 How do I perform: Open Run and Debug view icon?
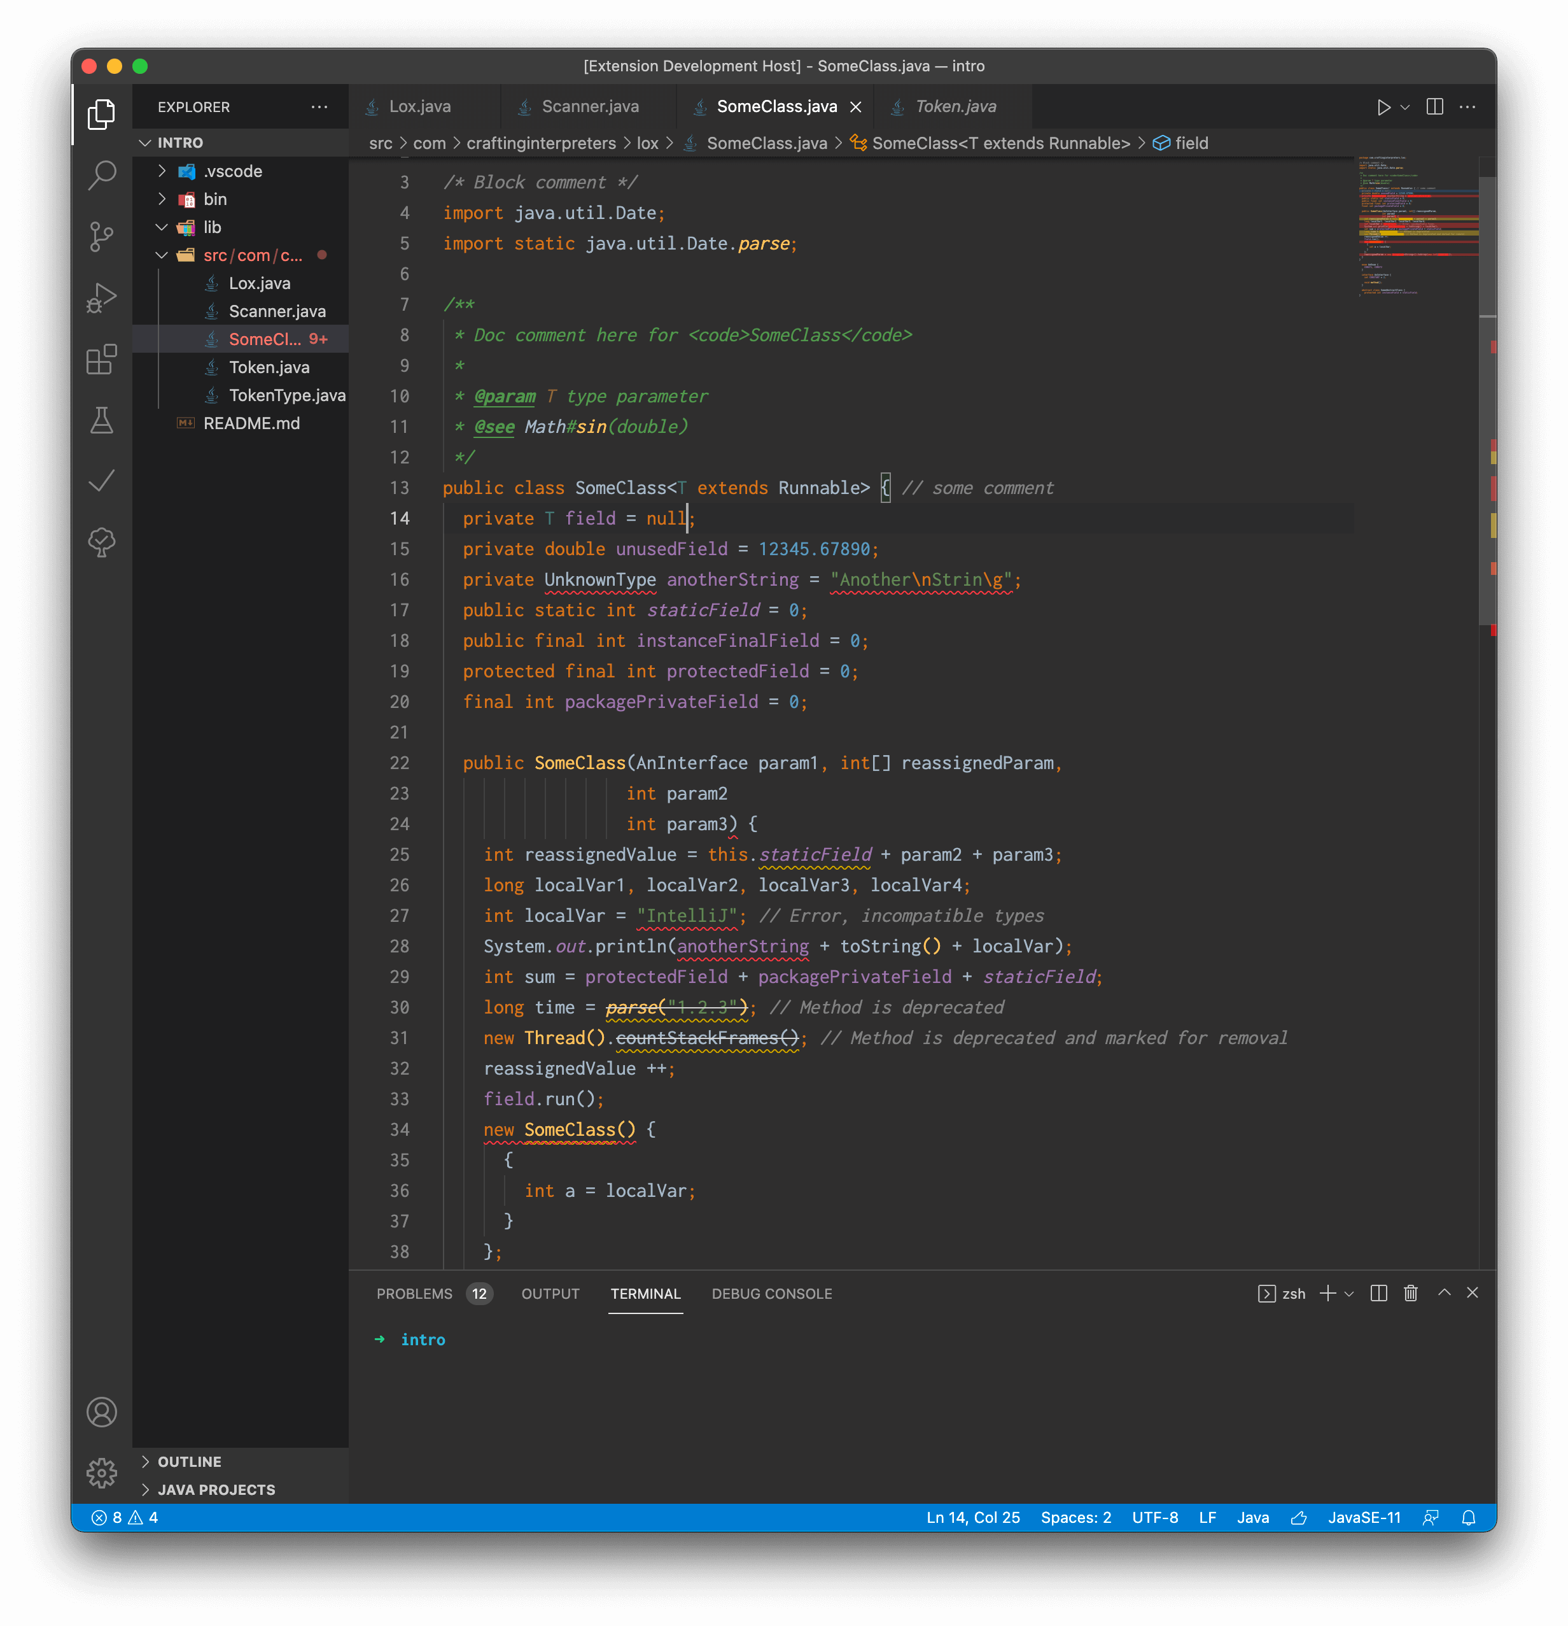tap(101, 298)
